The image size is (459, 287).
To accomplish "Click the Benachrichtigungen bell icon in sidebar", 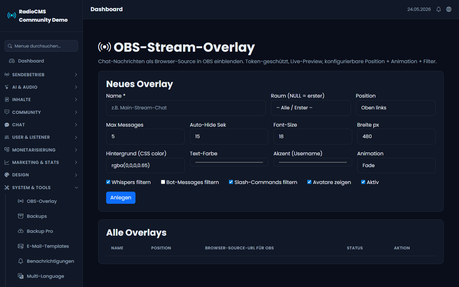I will pyautogui.click(x=21, y=261).
